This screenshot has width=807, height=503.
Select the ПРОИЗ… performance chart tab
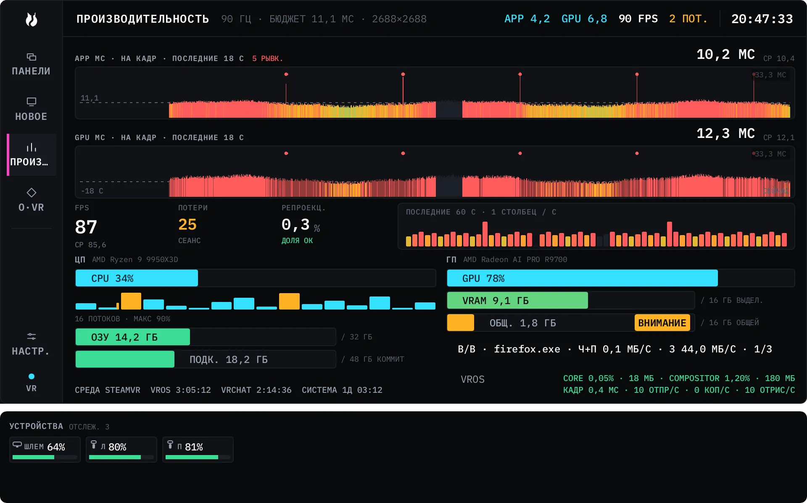coord(31,155)
